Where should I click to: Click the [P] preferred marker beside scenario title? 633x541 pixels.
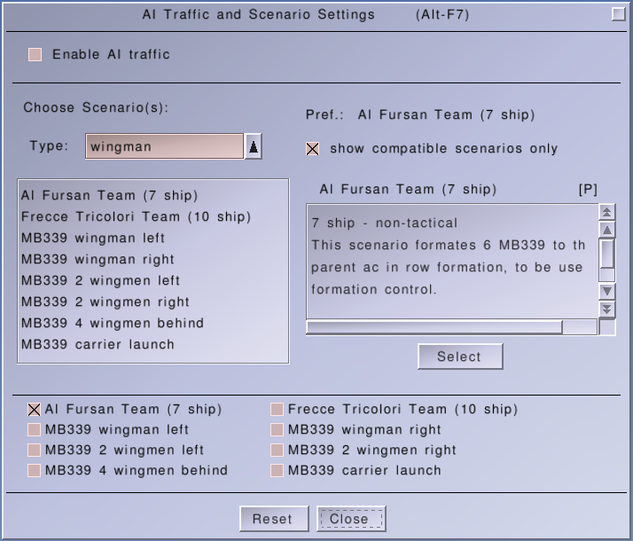tap(588, 190)
